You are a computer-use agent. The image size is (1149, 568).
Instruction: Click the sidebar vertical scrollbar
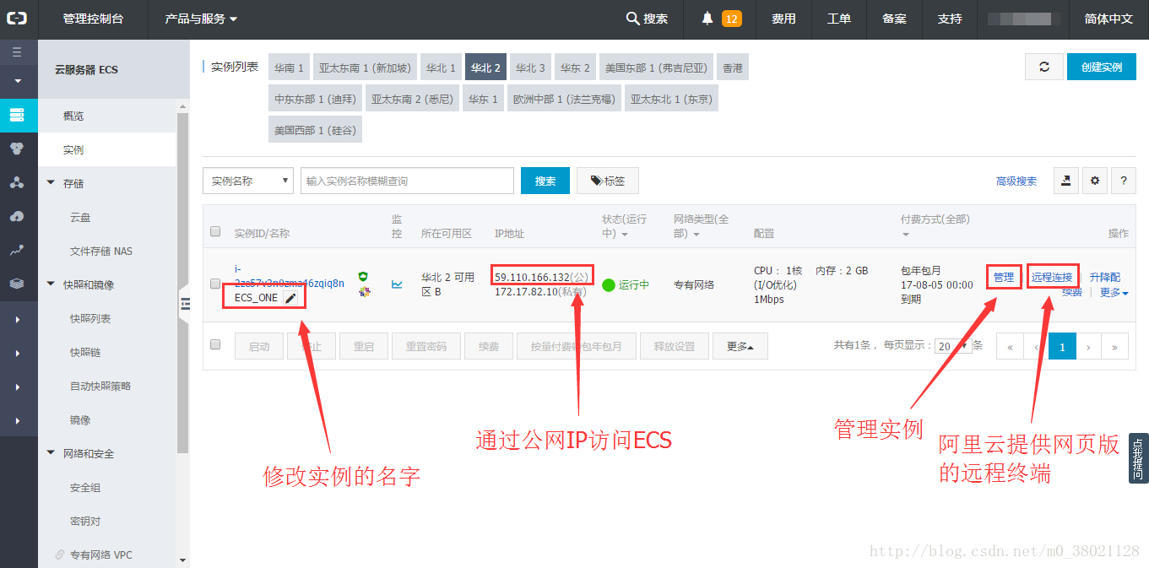(183, 282)
